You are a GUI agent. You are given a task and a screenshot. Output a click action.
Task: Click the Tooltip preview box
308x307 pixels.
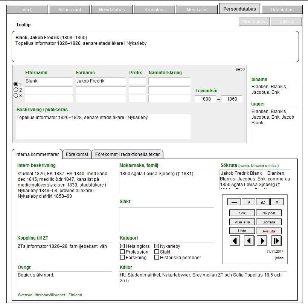pos(156,47)
